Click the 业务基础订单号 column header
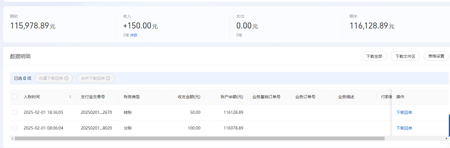 click(x=266, y=97)
